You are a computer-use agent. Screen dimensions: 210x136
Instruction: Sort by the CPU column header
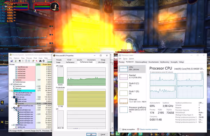click(38, 64)
